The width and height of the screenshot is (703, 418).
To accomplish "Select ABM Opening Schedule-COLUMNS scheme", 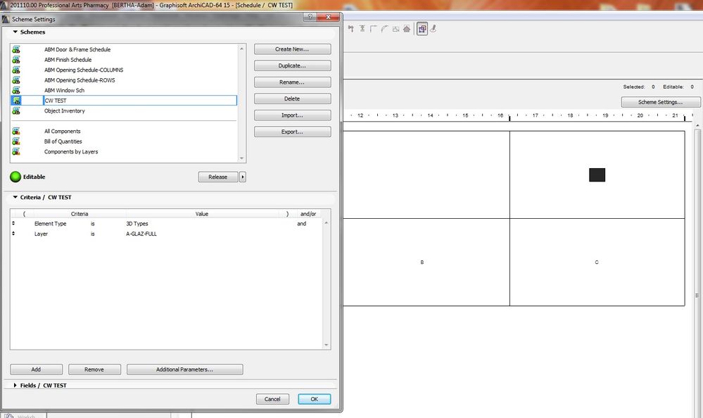I will point(84,70).
